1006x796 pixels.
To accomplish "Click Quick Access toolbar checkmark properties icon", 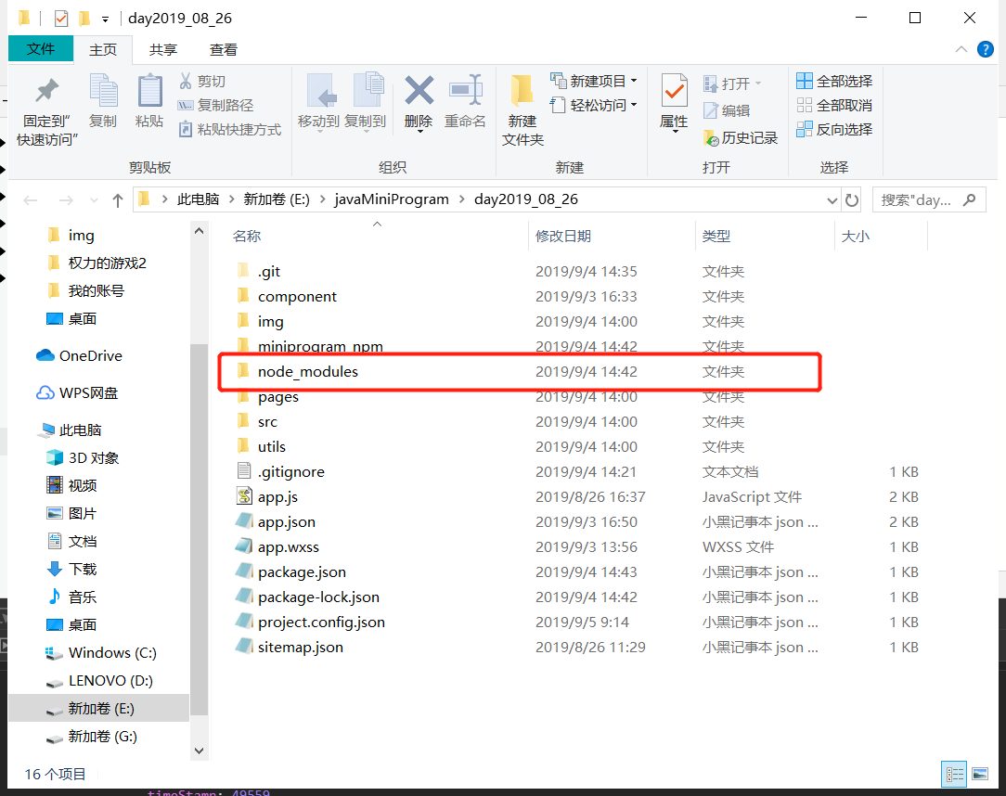I will click(x=61, y=19).
